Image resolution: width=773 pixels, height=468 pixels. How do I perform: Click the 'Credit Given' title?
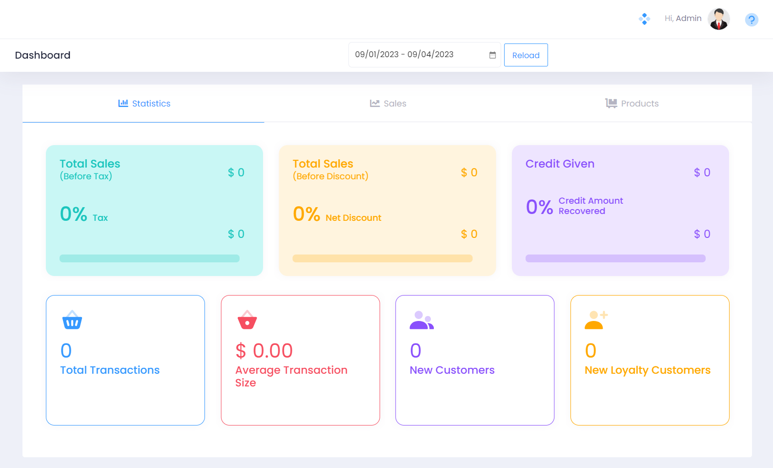[560, 164]
